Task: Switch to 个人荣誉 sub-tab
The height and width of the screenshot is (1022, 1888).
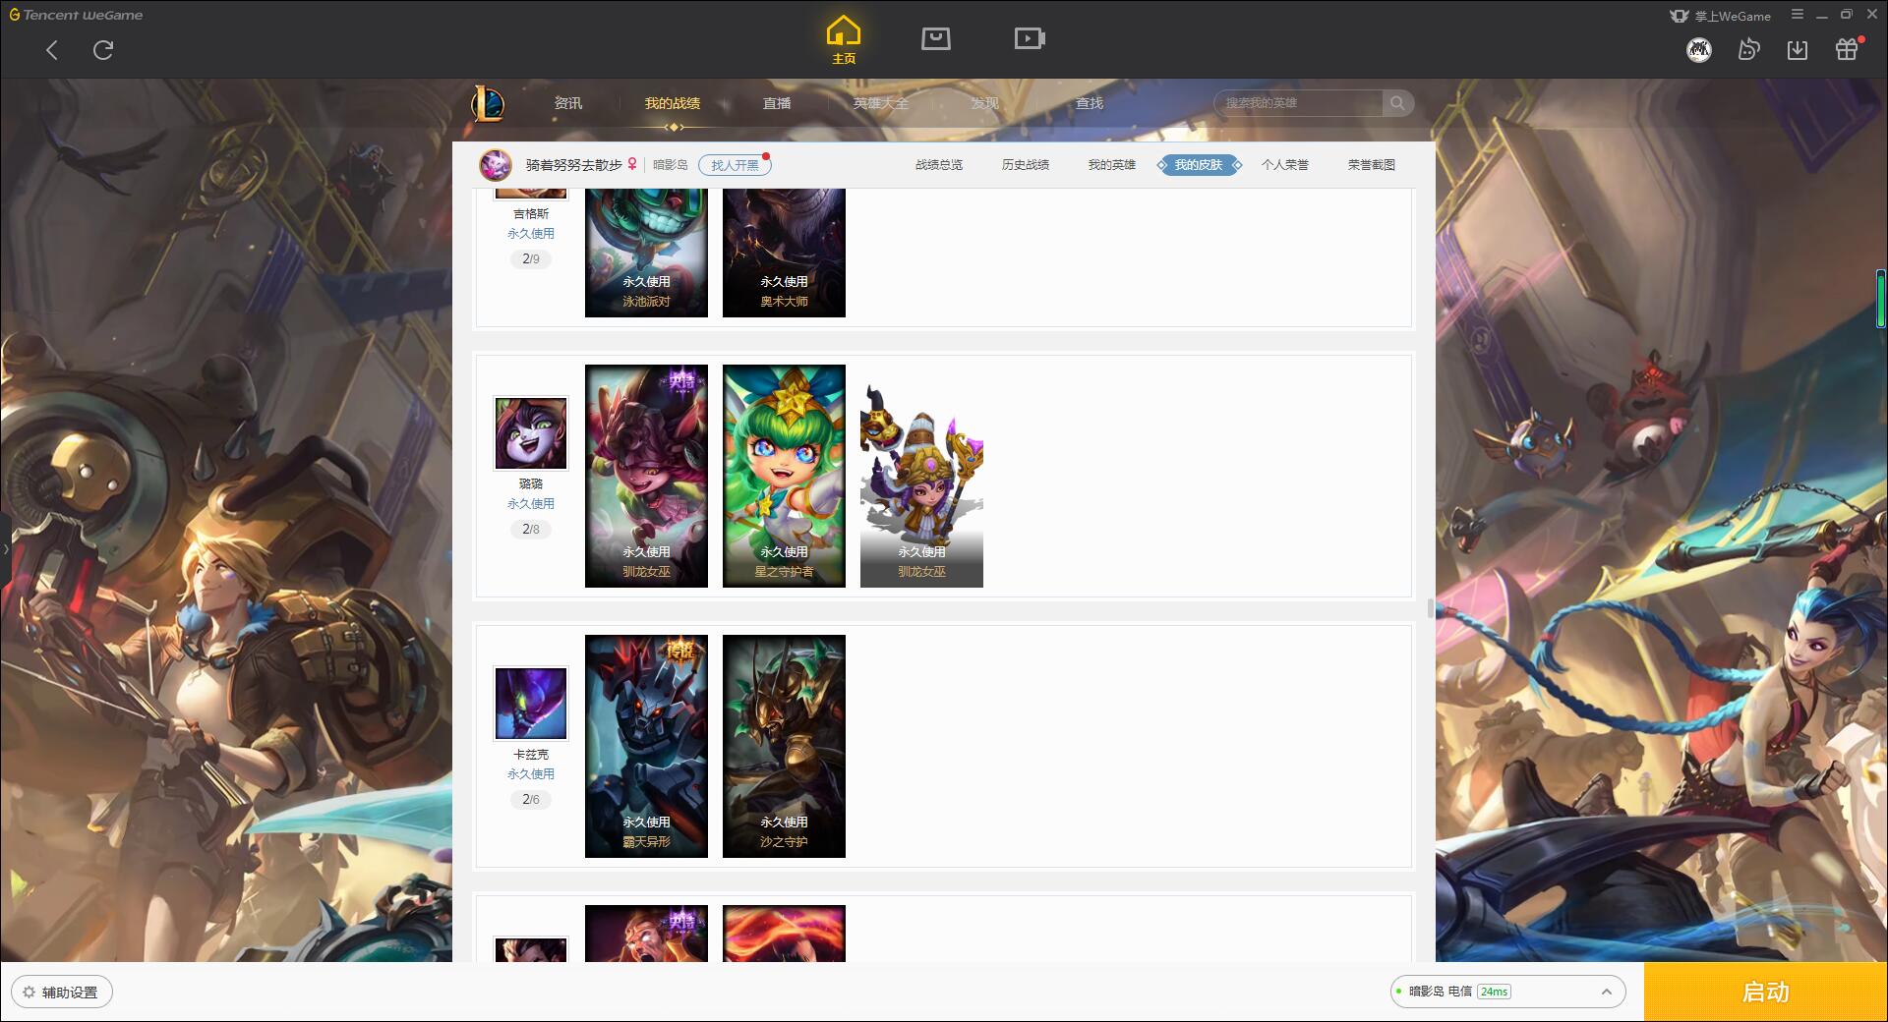Action: (1285, 165)
